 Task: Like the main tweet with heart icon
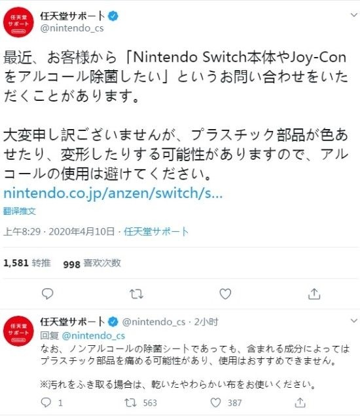pos(225,294)
